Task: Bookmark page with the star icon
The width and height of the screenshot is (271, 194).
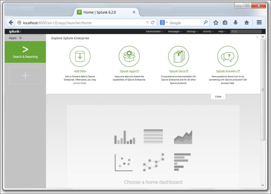Action: [216, 23]
